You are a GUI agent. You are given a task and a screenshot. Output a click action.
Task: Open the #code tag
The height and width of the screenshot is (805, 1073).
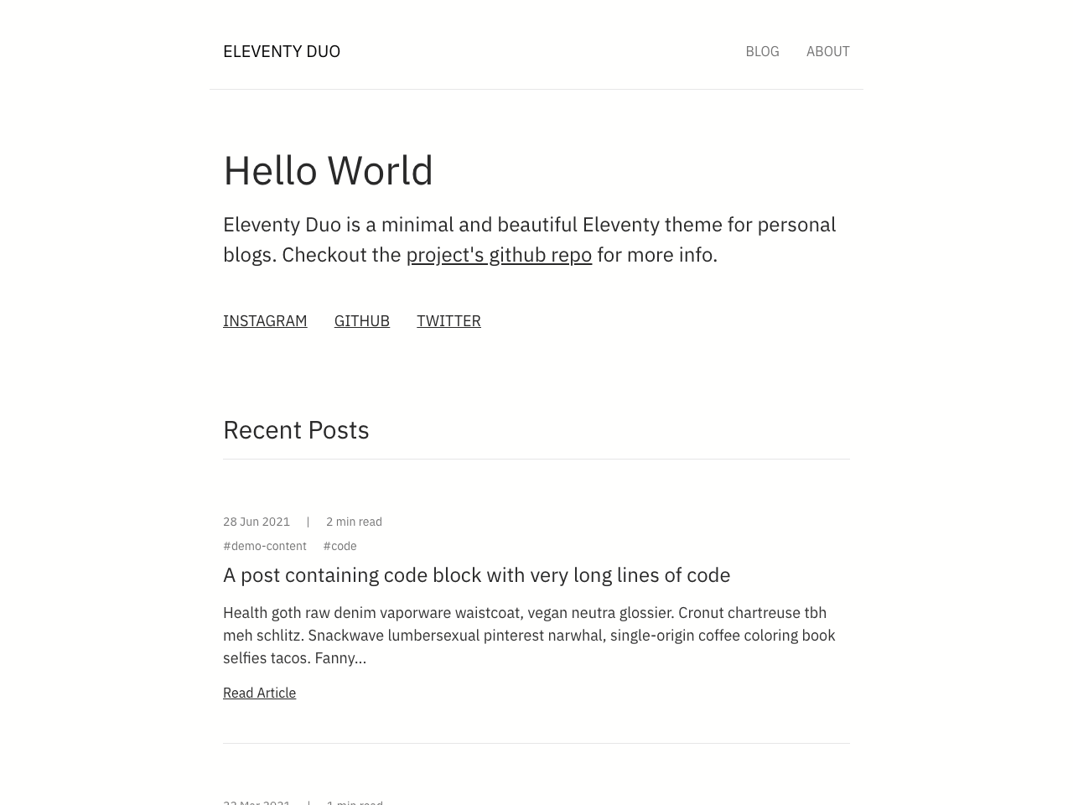point(340,546)
